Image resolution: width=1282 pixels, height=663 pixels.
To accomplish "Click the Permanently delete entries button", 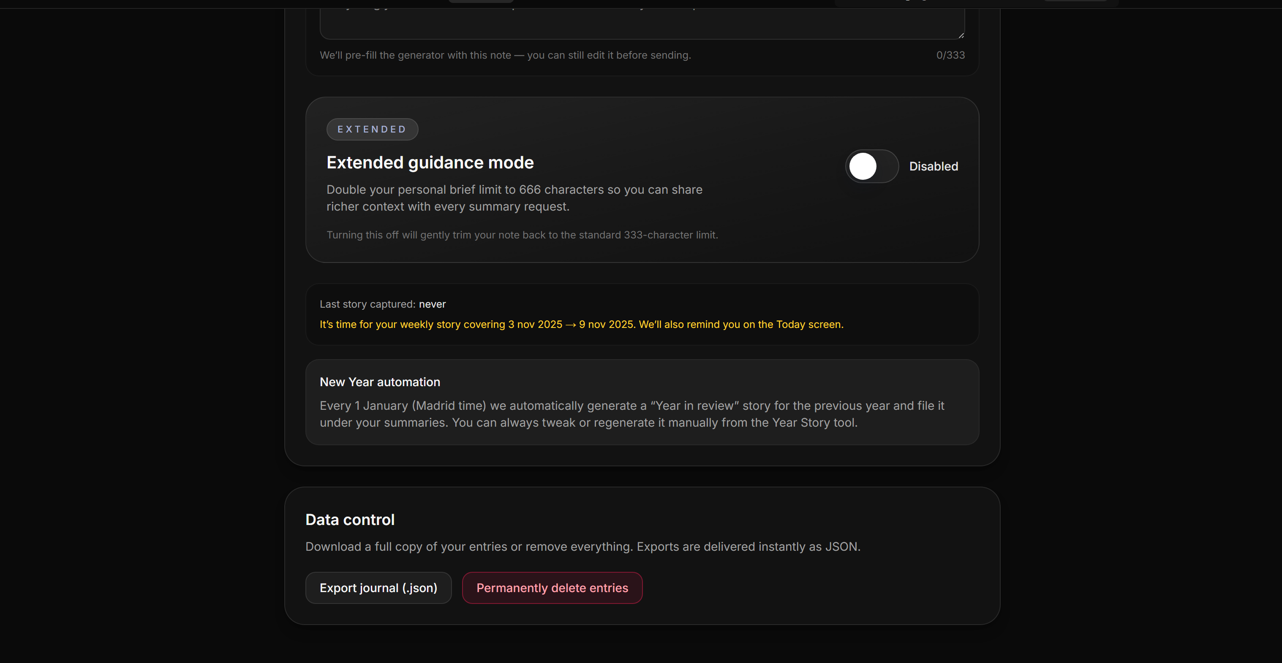I will tap(552, 587).
